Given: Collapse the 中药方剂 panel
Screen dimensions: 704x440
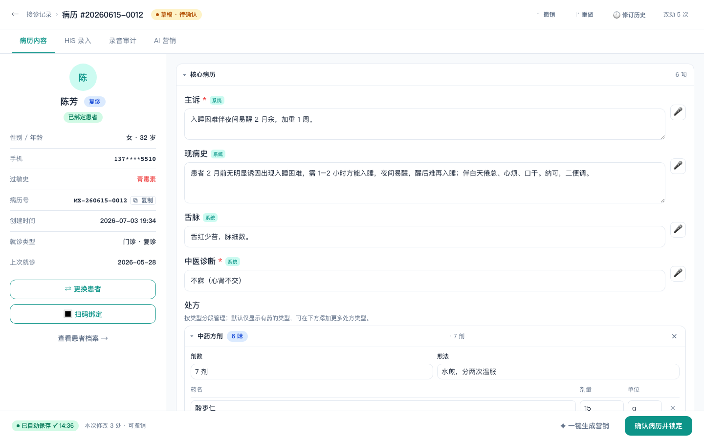Looking at the screenshot, I should 192,336.
